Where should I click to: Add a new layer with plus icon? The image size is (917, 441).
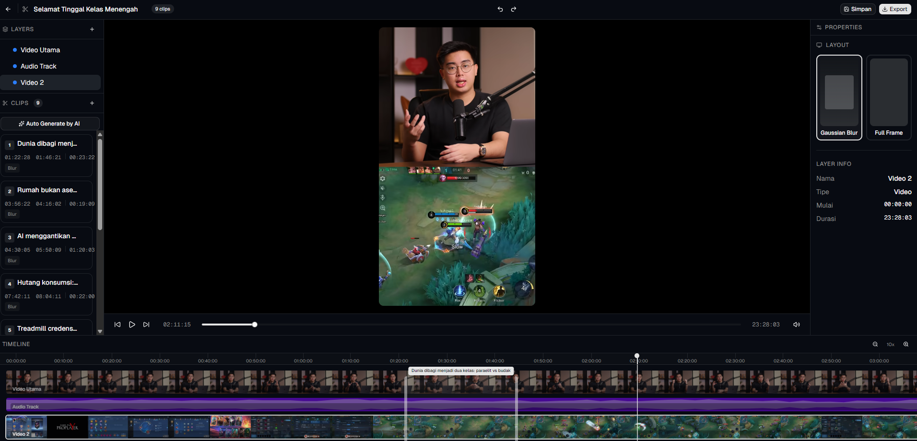pos(92,29)
